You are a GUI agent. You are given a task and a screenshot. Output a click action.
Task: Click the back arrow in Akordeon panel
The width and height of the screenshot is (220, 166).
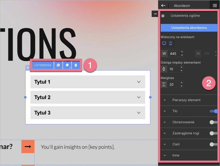pyautogui.click(x=163, y=5)
